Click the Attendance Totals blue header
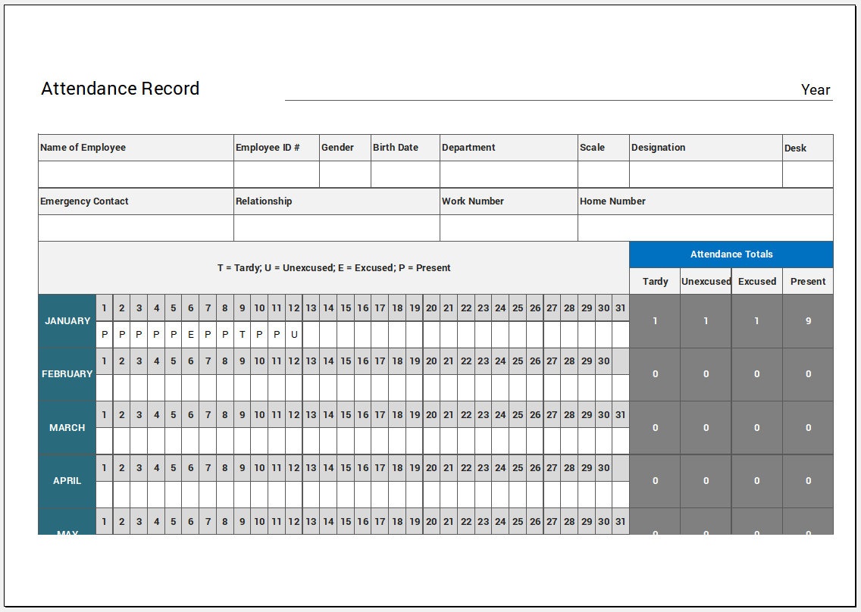This screenshot has height=612, width=861. click(731, 254)
